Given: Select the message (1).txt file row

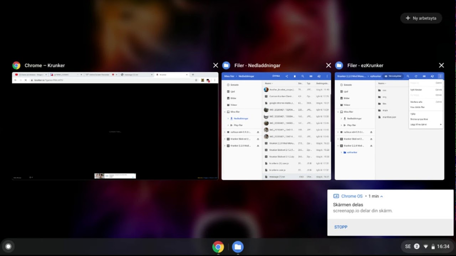Looking at the screenshot, I should (296, 177).
